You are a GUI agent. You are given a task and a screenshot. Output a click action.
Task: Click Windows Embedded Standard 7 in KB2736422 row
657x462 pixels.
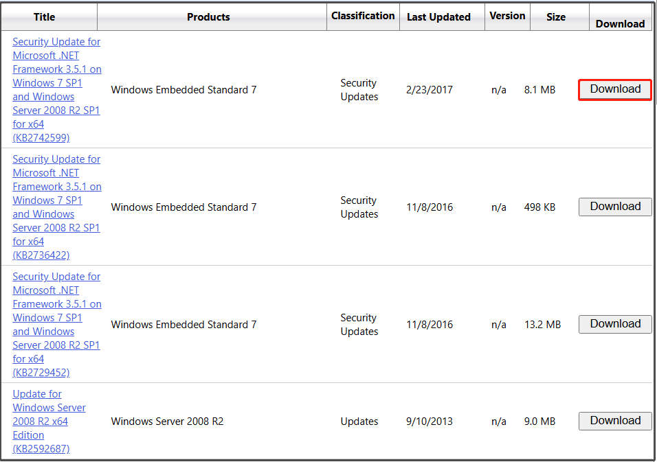(x=183, y=207)
